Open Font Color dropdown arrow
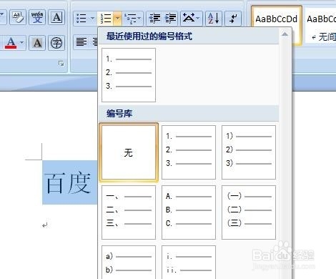Screen dimensions: 336x279 coord(21,43)
